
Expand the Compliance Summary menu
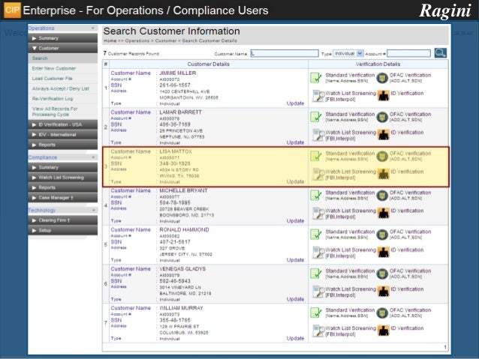click(x=62, y=167)
